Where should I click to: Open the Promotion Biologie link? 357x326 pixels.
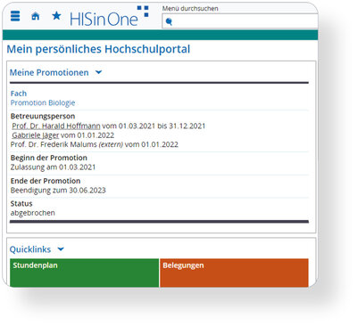point(43,102)
